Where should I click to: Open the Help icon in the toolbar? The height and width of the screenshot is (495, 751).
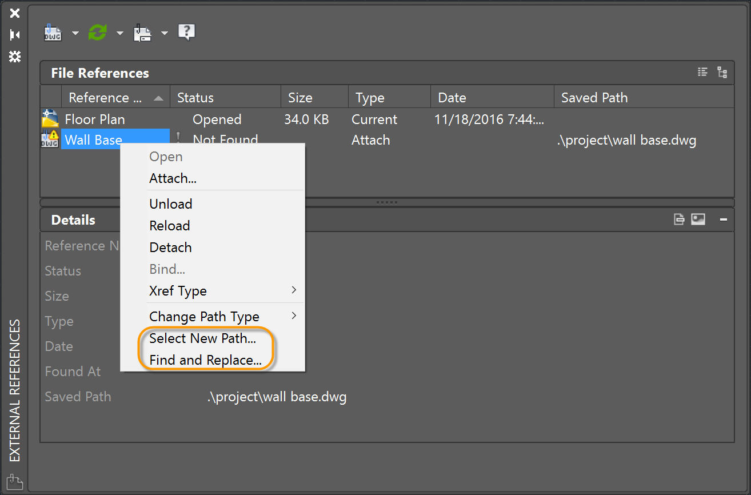186,32
